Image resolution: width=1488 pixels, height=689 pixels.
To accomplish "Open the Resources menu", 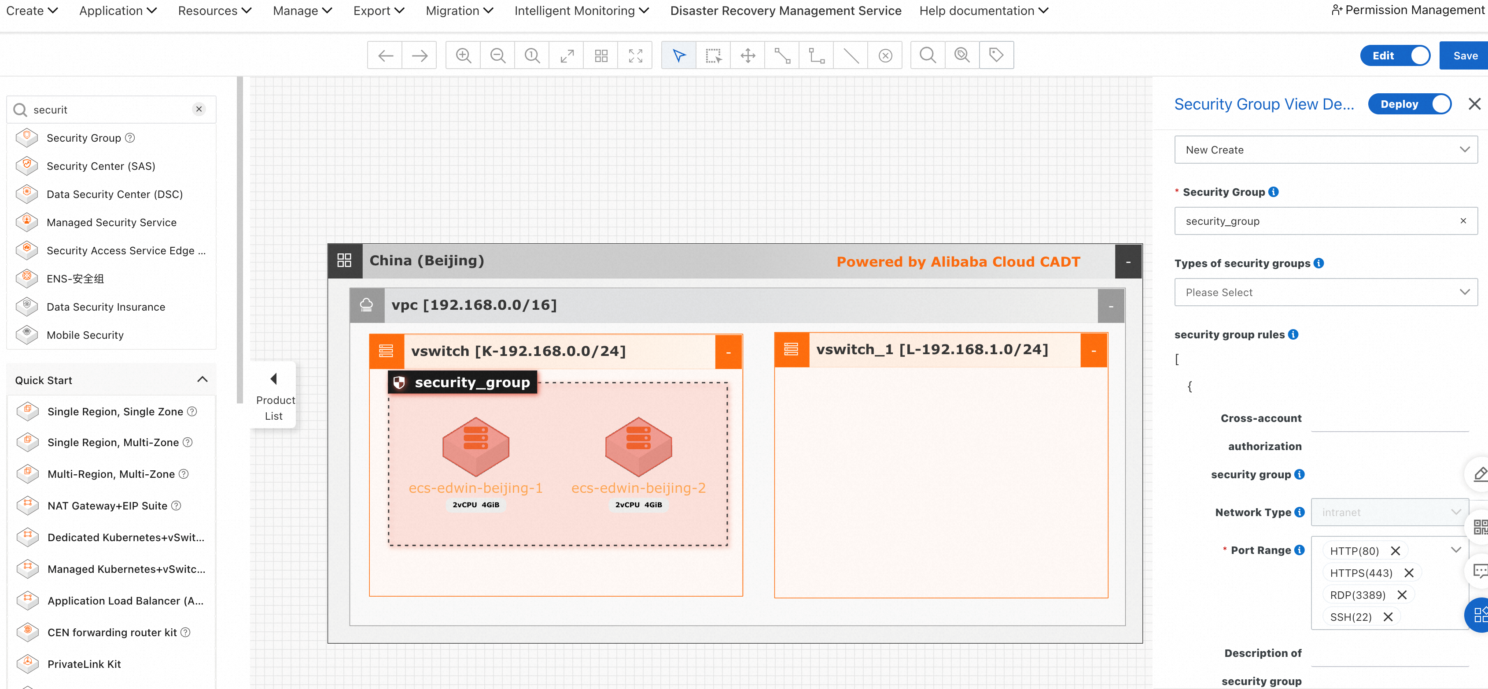I will pyautogui.click(x=214, y=11).
